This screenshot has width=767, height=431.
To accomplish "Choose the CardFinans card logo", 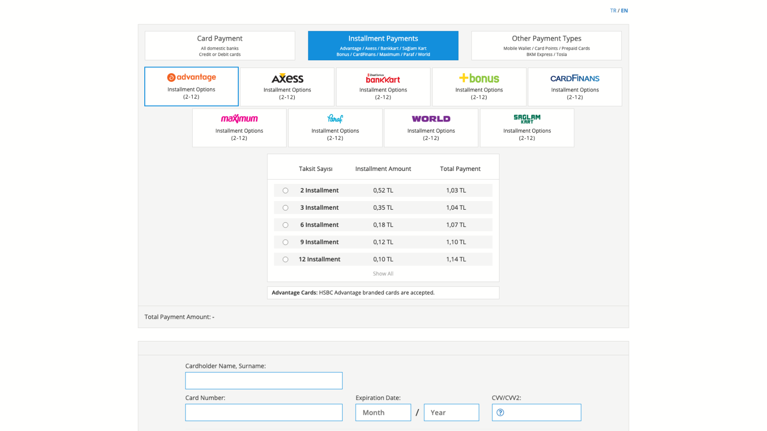I will tap(575, 78).
